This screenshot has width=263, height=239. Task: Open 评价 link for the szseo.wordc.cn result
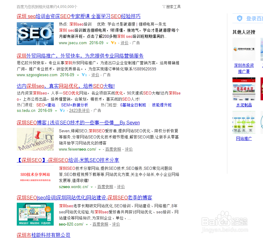[121, 187]
